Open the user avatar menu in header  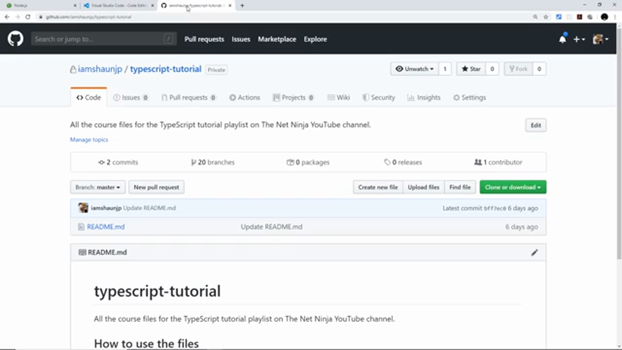coord(601,39)
